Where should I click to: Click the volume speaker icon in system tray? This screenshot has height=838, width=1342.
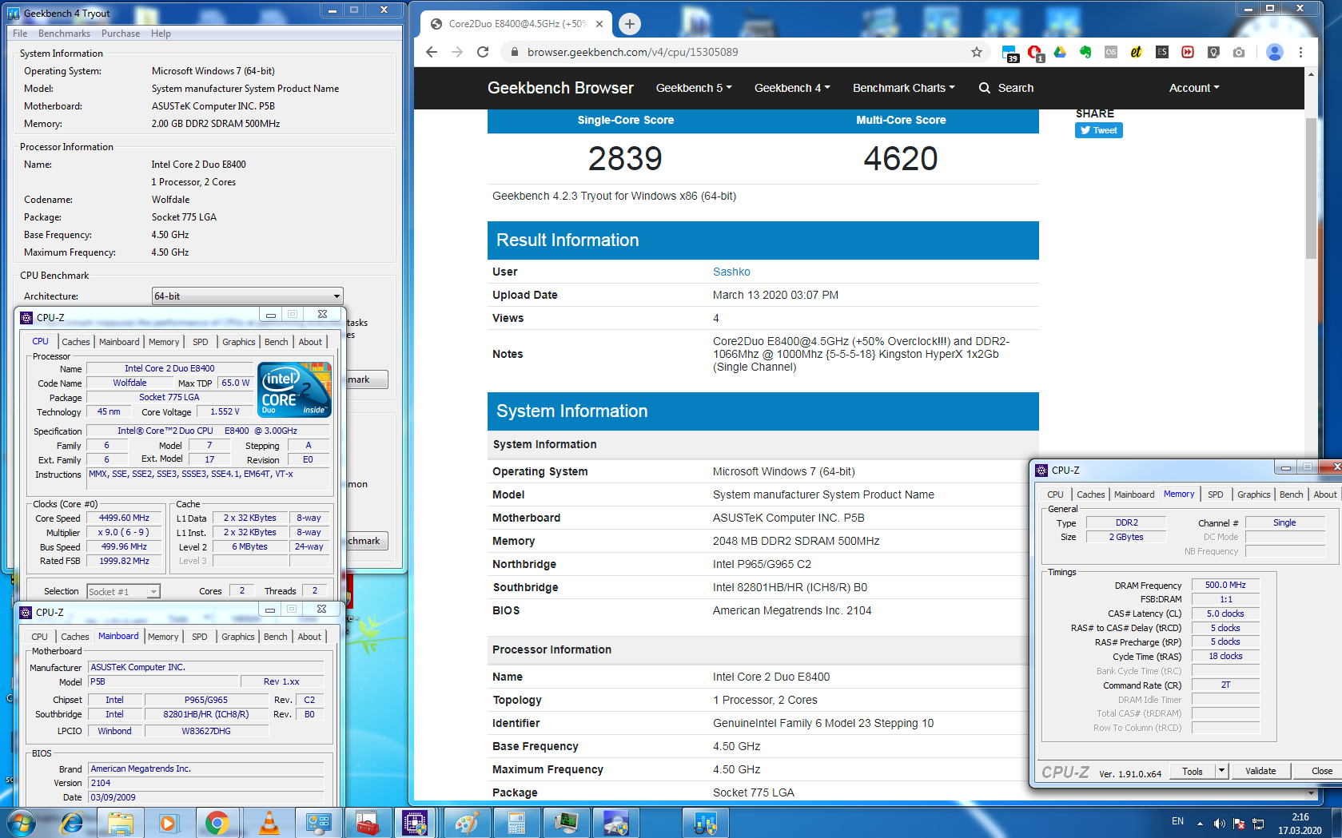[x=1219, y=824]
